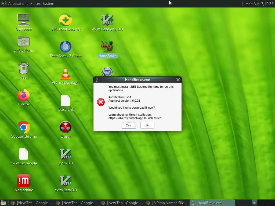Select the gVim Easy 9.0 icon
The width and height of the screenshot is (275, 206).
[x=66, y=181]
